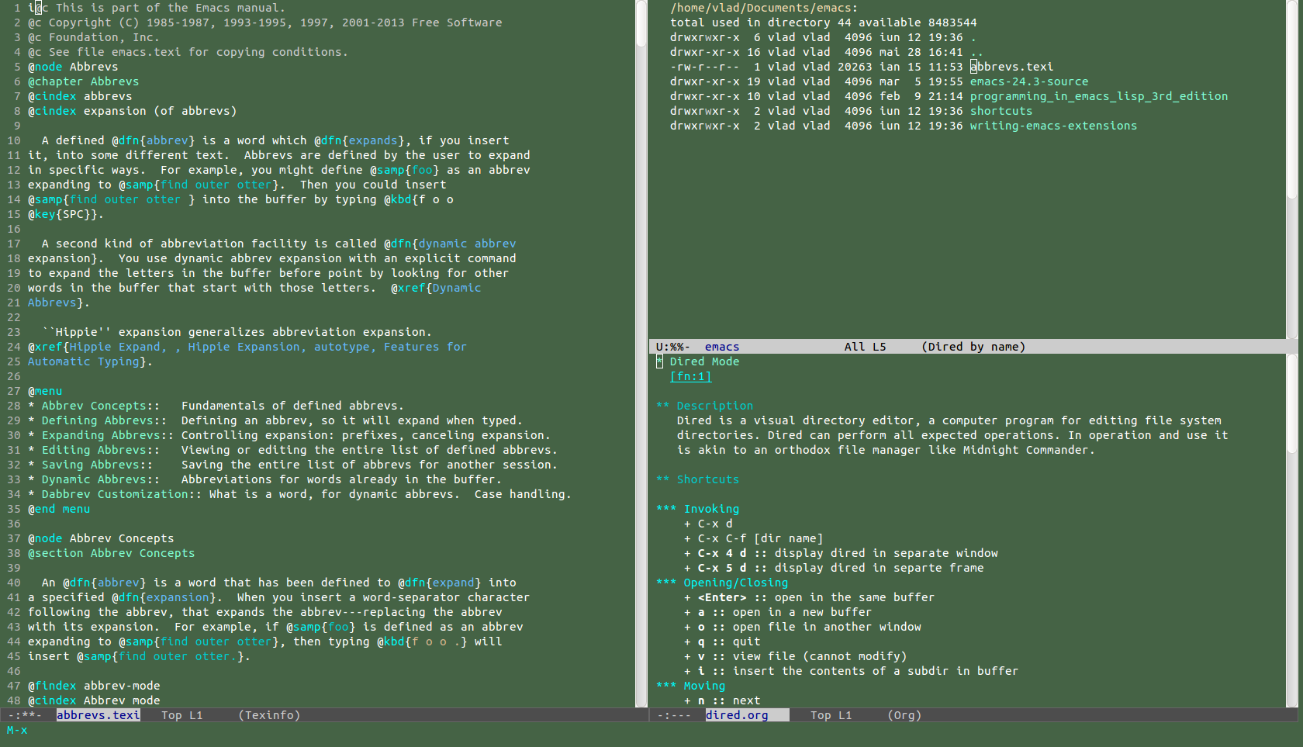
Task: Fold the Moving subheading
Action: click(x=690, y=686)
